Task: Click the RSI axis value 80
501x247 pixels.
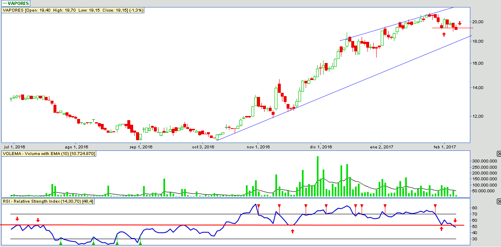Action: tap(475, 208)
